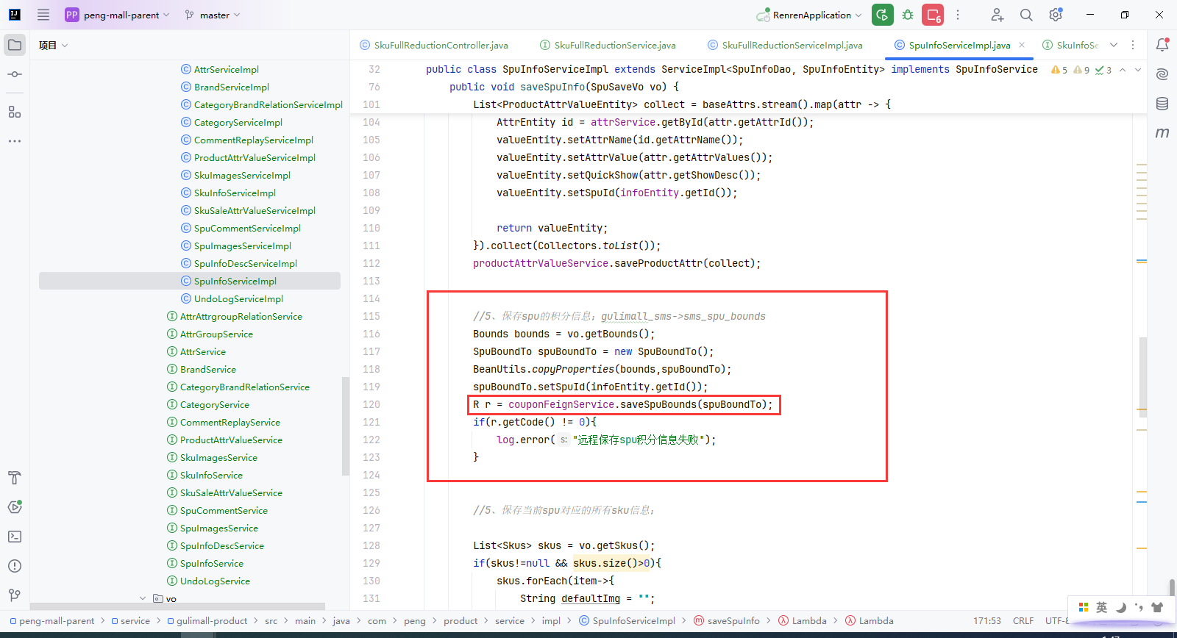
Task: Click SpuInfoServiceImpl breadcrumb
Action: click(x=627, y=620)
